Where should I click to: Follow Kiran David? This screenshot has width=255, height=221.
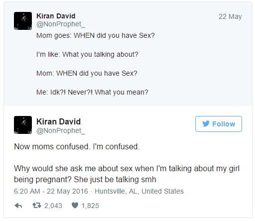[219, 124]
